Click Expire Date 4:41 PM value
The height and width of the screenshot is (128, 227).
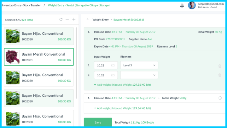(x=131, y=46)
